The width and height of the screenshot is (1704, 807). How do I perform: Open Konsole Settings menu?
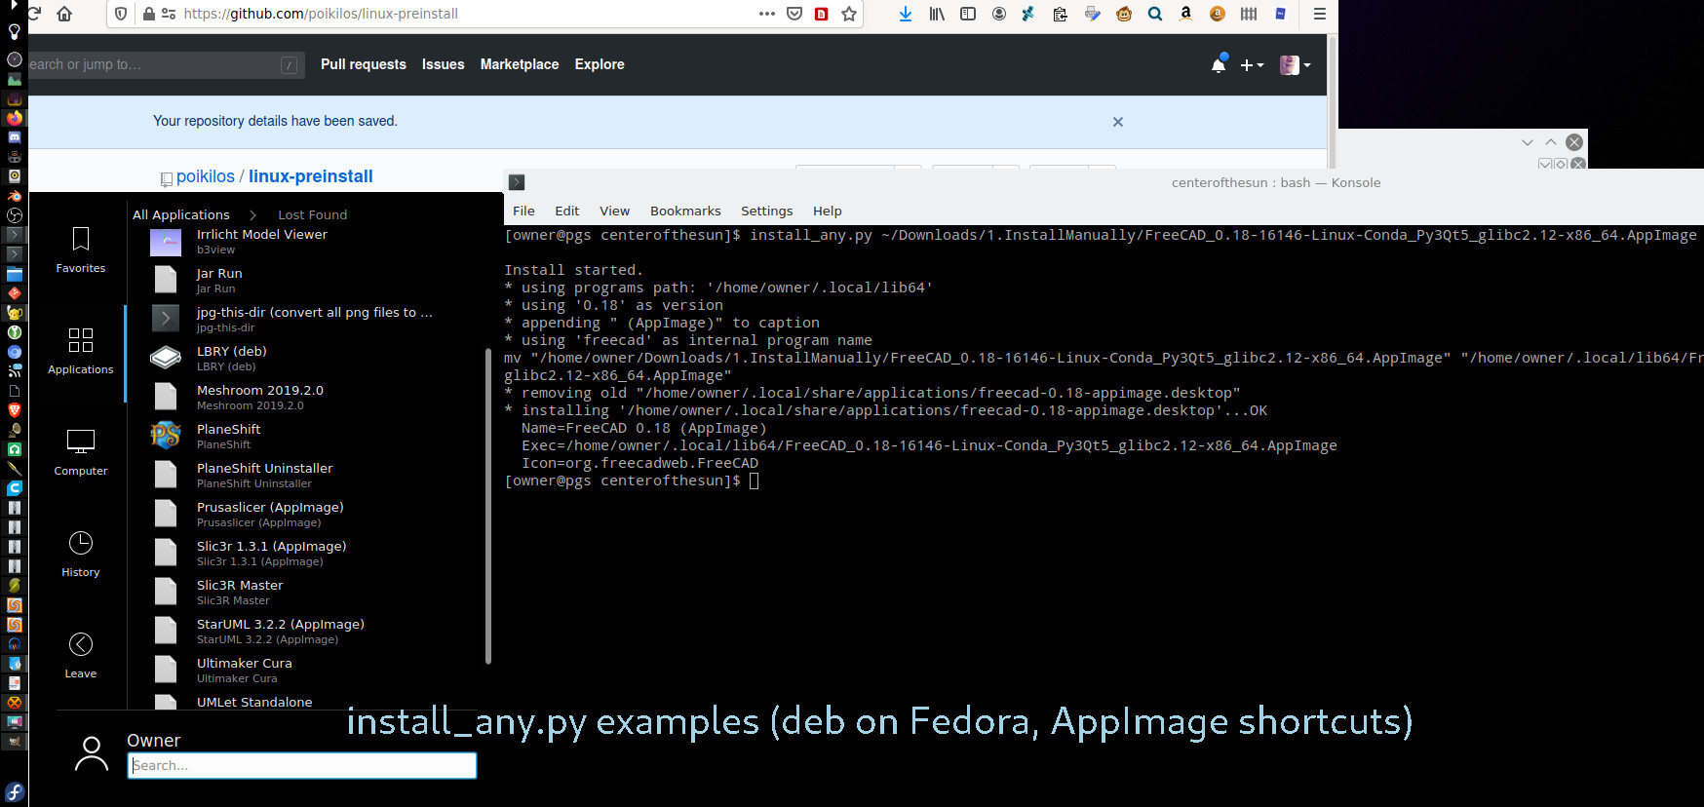767,211
